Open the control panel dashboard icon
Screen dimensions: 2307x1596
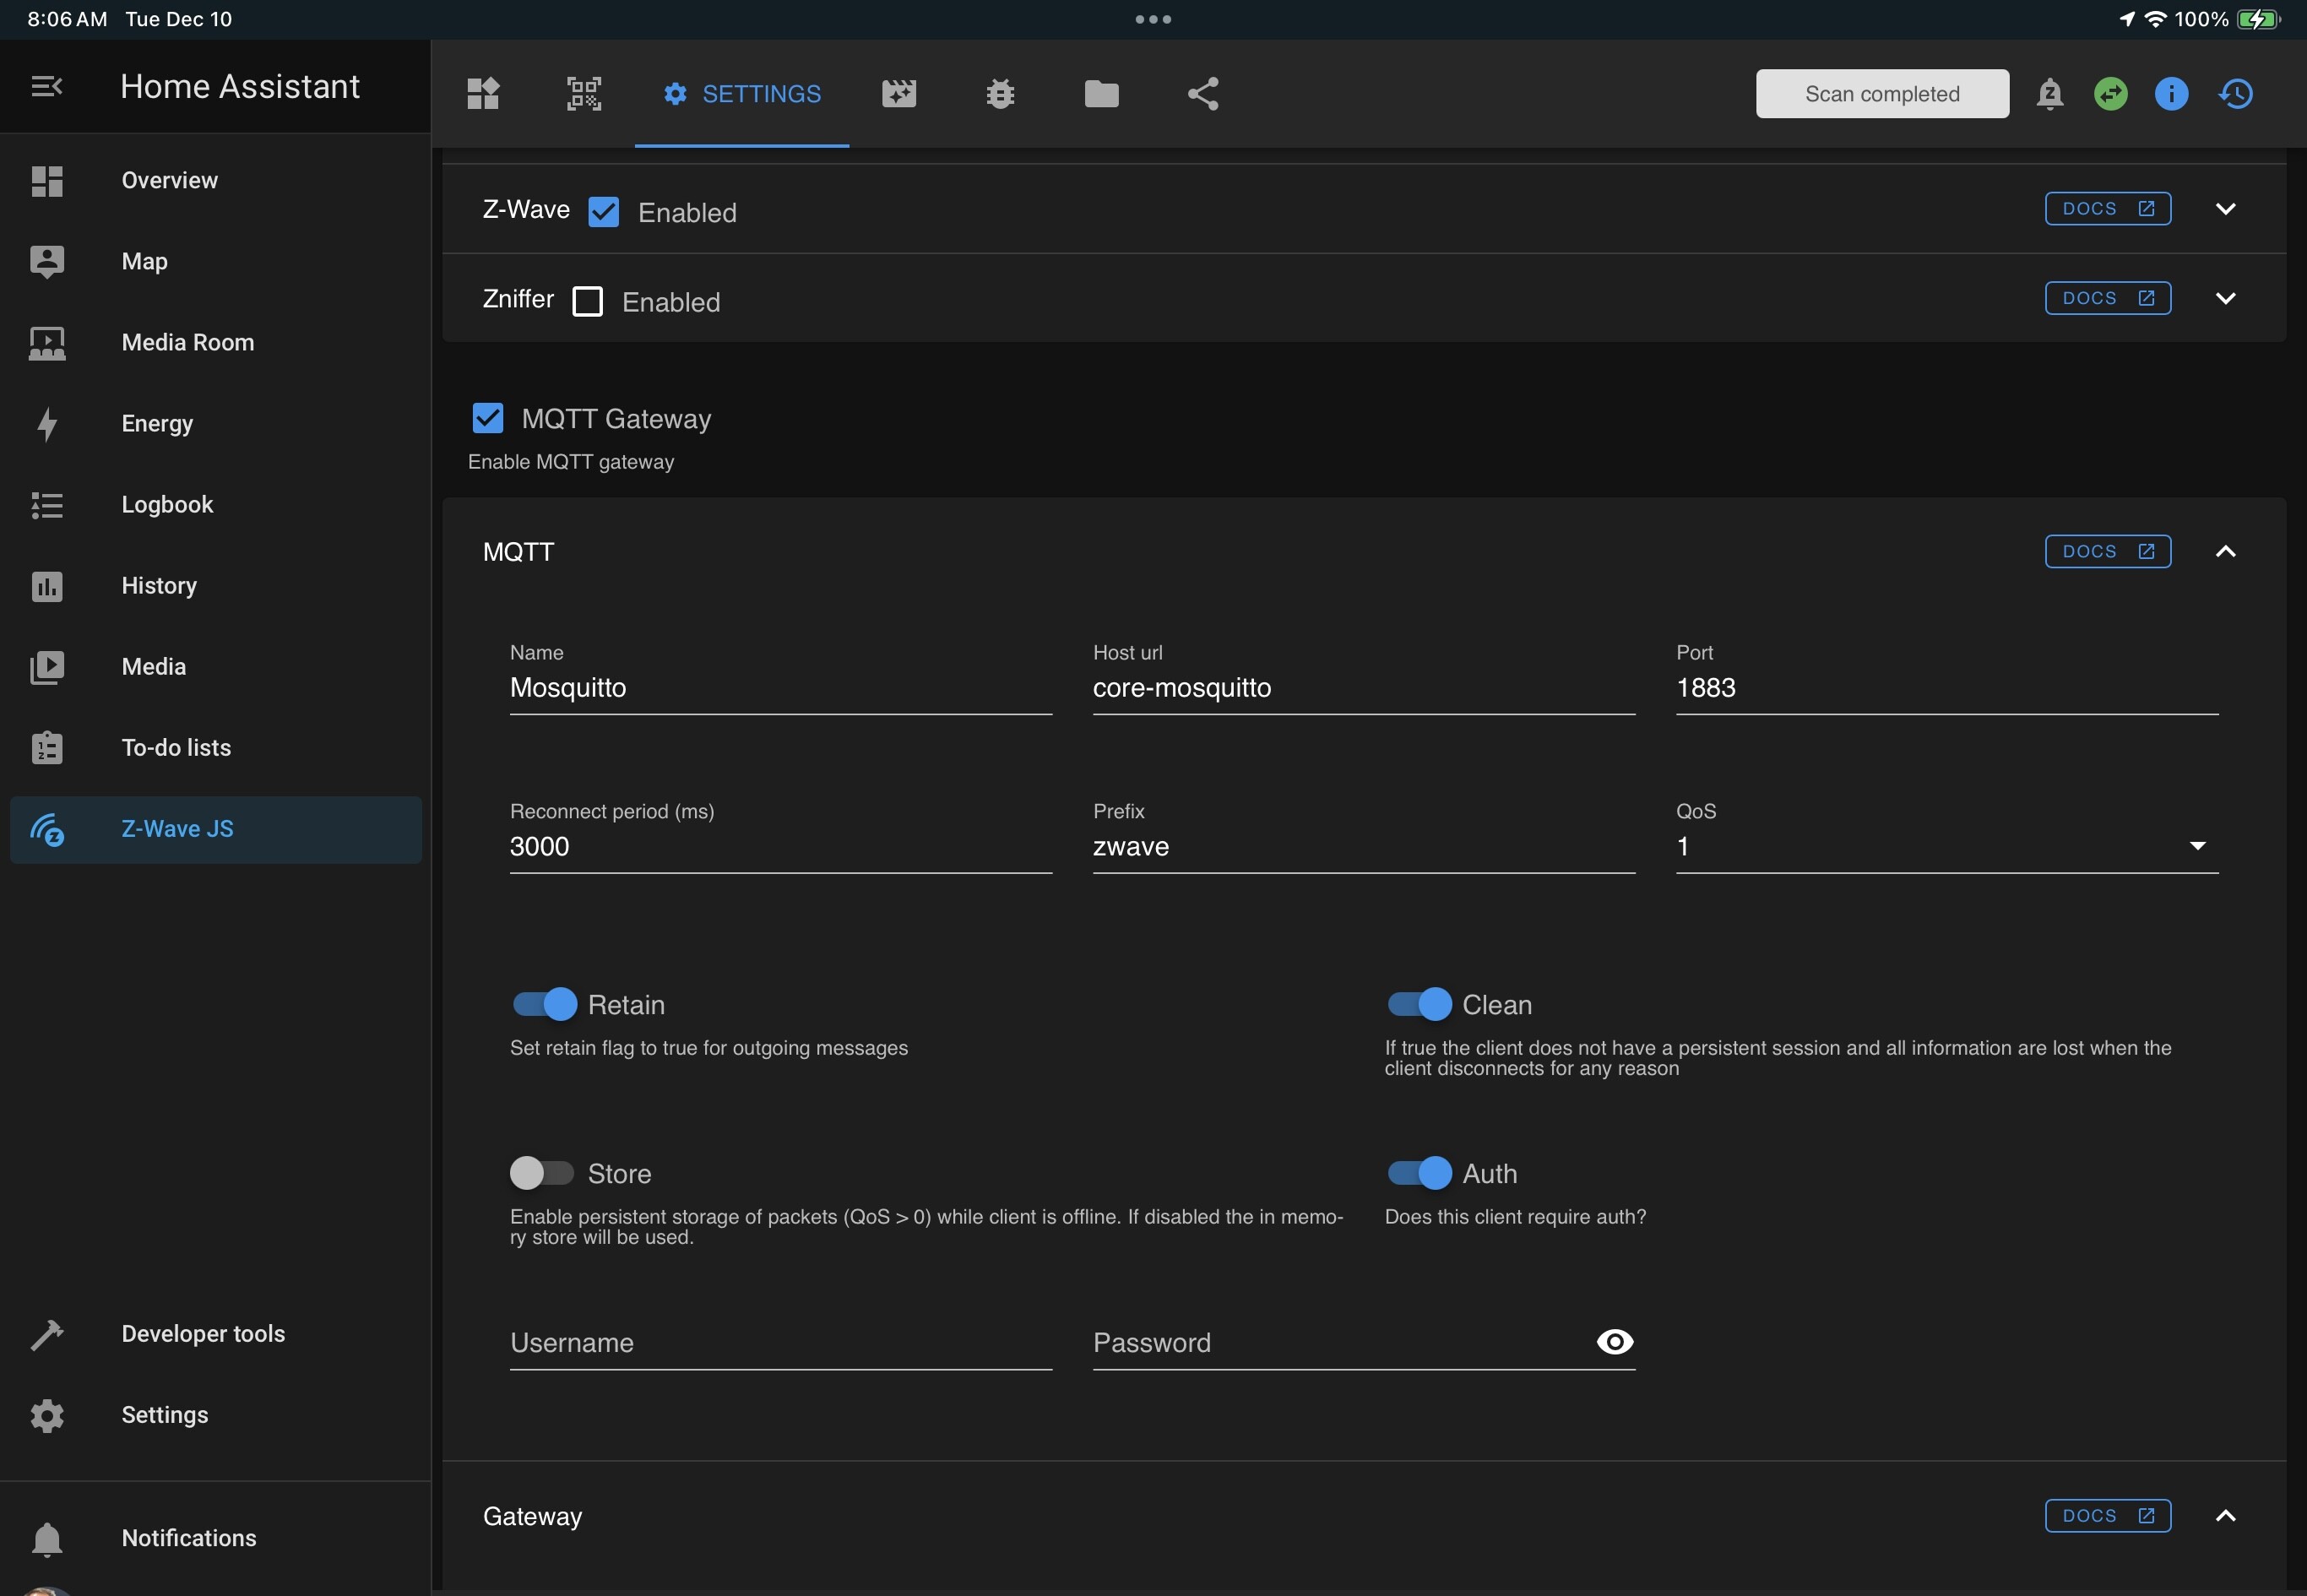[483, 94]
